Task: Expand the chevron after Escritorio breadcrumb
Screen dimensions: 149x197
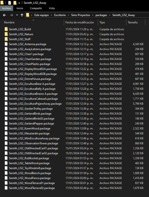Action: pyautogui.click(x=68, y=15)
